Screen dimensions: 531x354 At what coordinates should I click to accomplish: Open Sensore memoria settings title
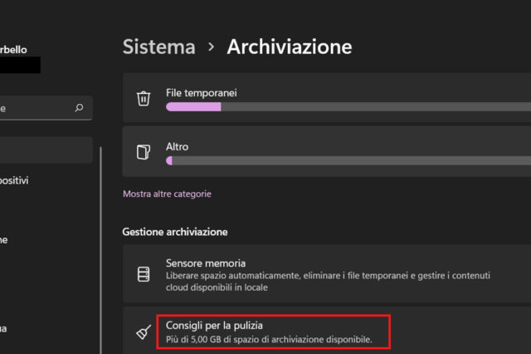click(206, 263)
